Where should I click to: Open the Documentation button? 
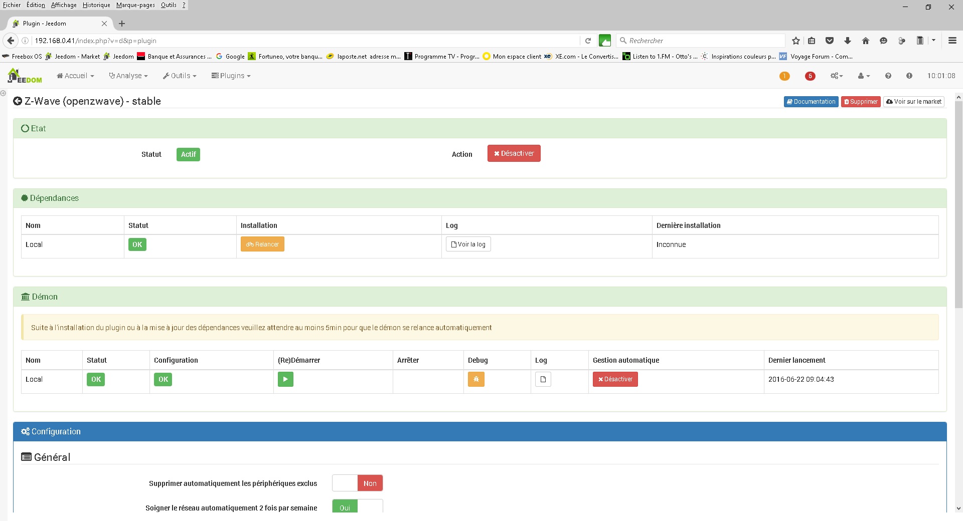tap(811, 102)
